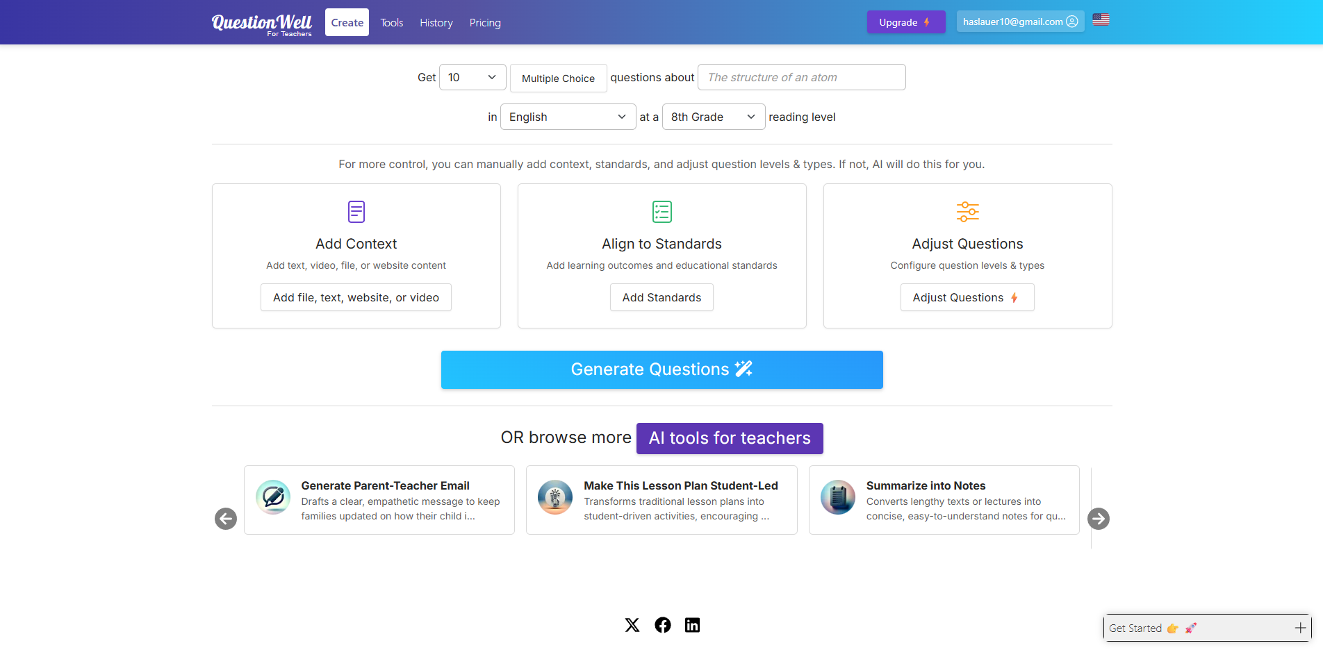Open the Summarize into Notes tool card
Viewport: 1323px width, 650px height.
click(x=944, y=500)
